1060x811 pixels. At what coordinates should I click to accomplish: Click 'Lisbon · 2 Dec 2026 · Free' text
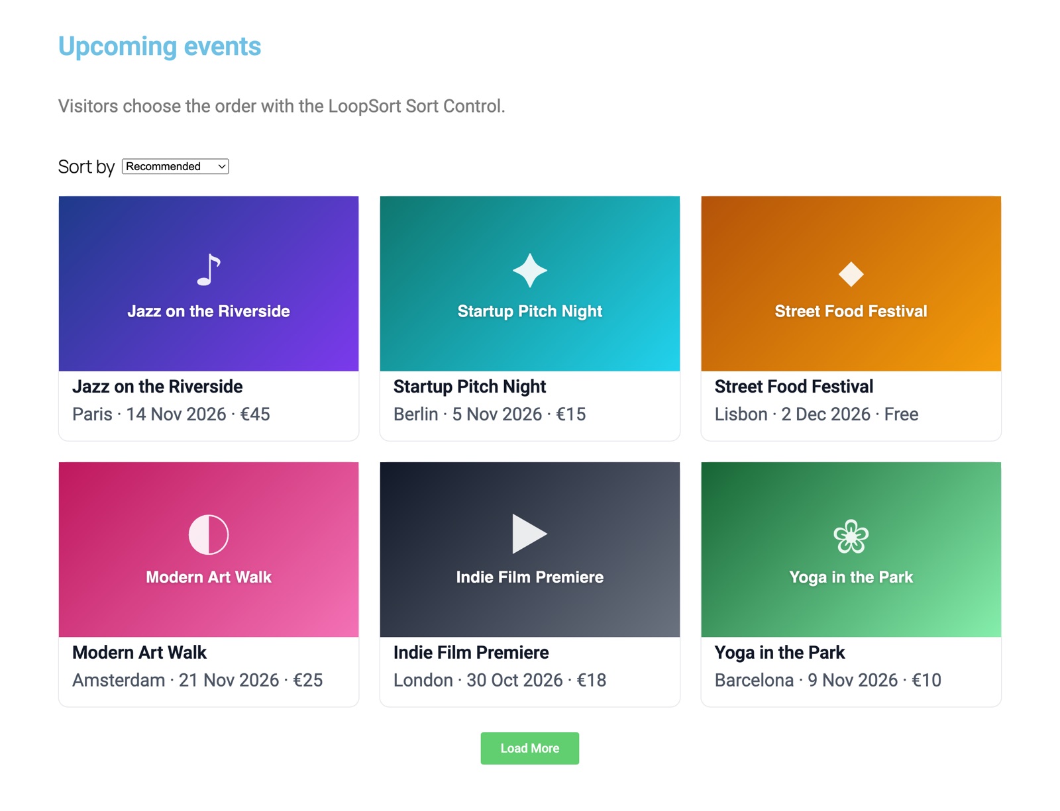pos(816,414)
